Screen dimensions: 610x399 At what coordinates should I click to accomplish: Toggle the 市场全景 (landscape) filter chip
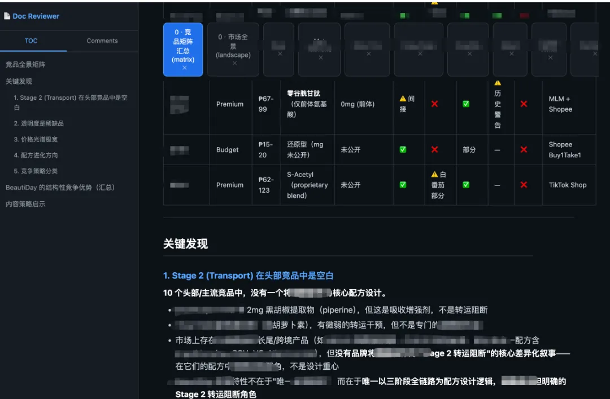233,50
